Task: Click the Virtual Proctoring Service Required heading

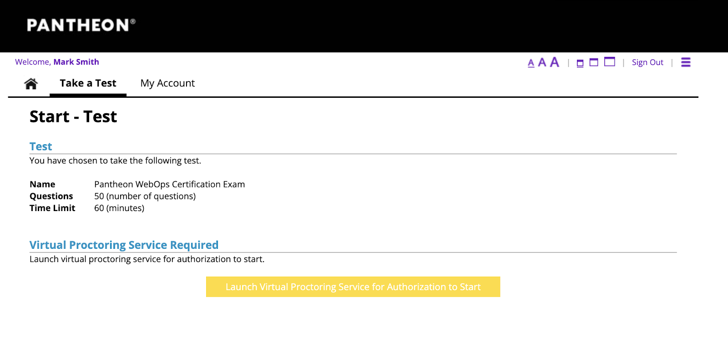Action: click(124, 245)
